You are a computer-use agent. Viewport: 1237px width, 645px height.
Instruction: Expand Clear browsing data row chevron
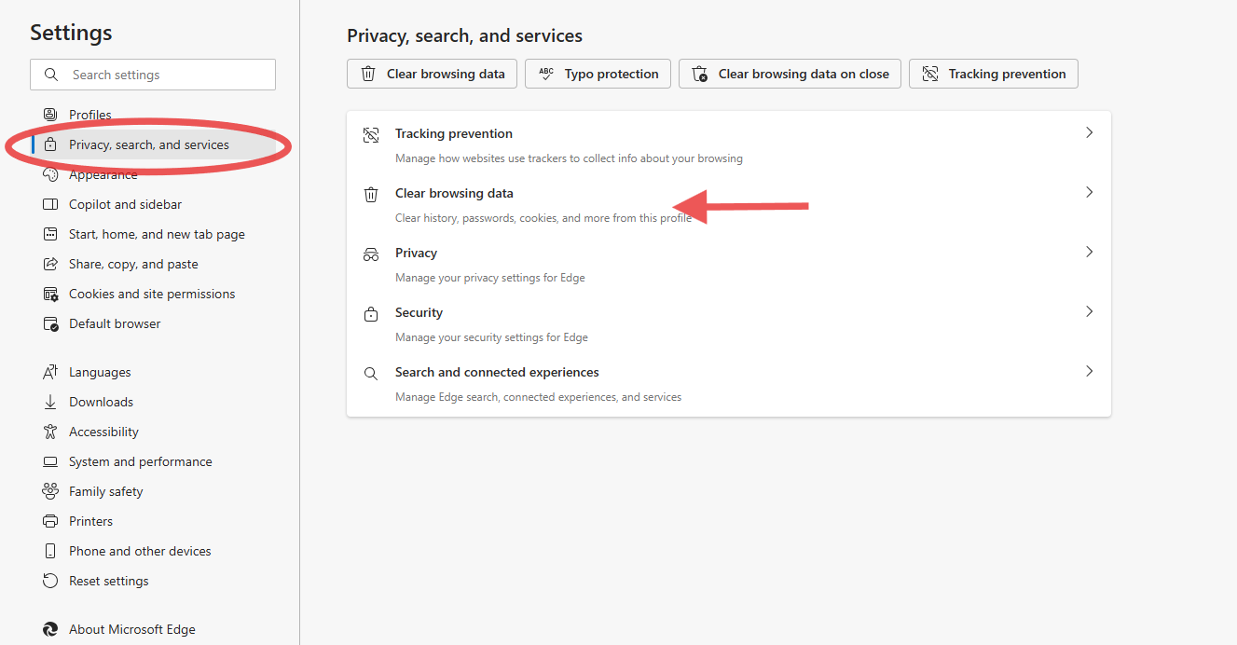pos(1089,193)
